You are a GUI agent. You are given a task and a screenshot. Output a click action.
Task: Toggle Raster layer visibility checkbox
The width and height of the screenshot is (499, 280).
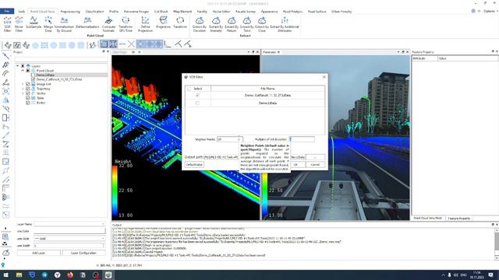point(28,103)
